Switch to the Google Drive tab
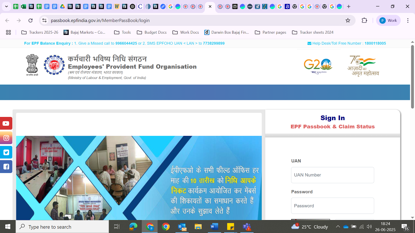The width and height of the screenshot is (415, 233). click(x=63, y=6)
